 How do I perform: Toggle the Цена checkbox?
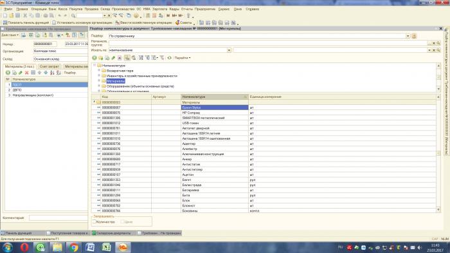pyautogui.click(x=122, y=221)
